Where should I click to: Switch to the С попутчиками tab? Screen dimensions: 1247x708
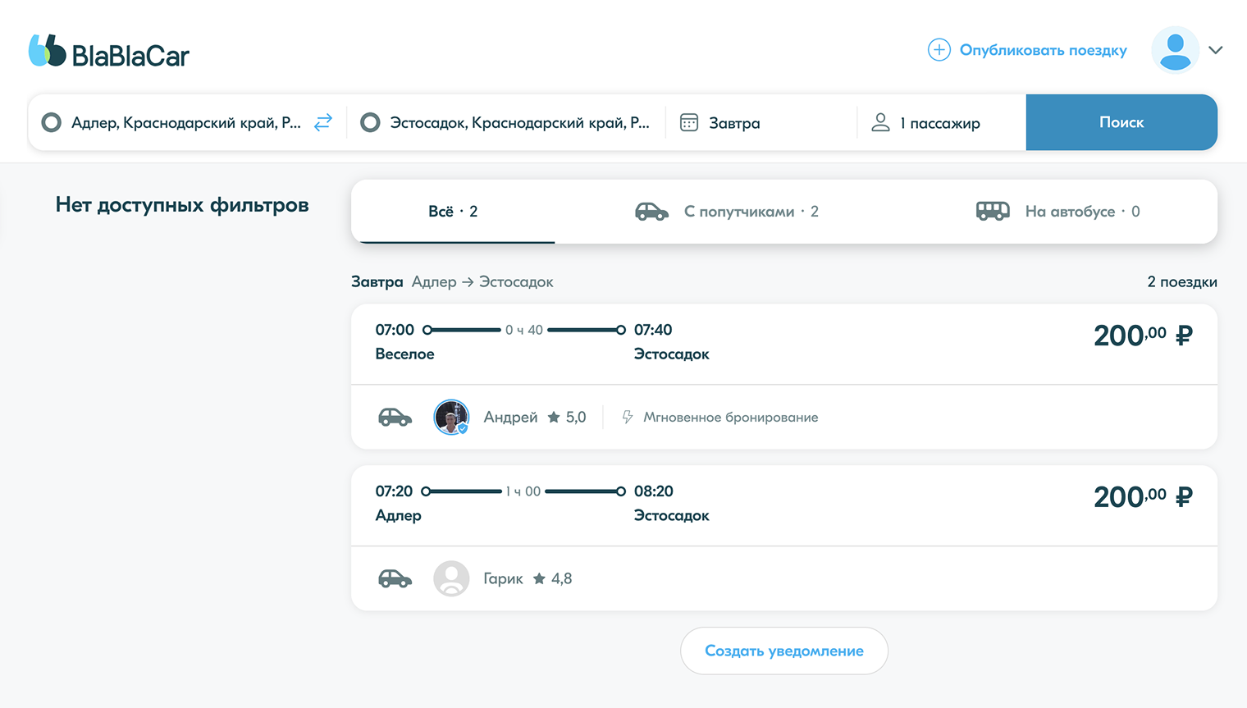click(x=726, y=212)
